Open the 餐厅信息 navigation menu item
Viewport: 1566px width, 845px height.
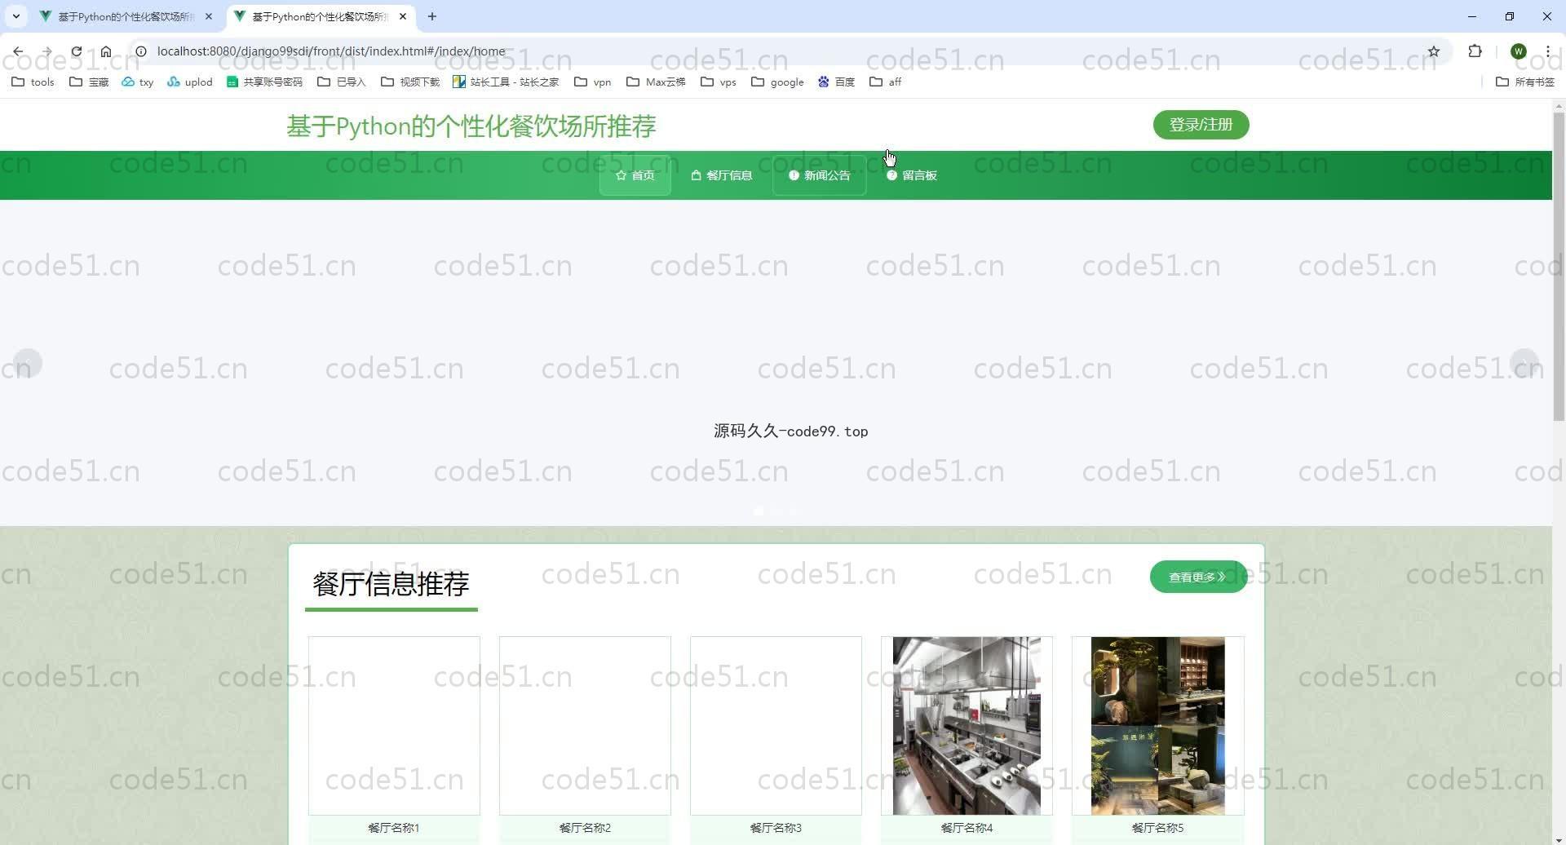(721, 175)
